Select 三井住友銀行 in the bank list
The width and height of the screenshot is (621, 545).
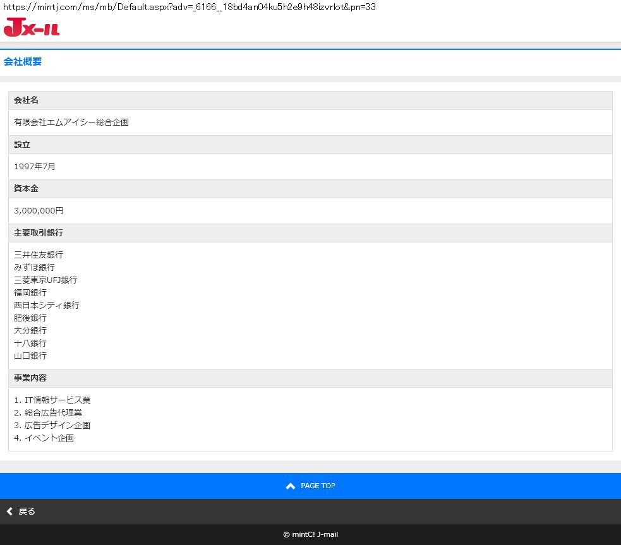tap(39, 255)
